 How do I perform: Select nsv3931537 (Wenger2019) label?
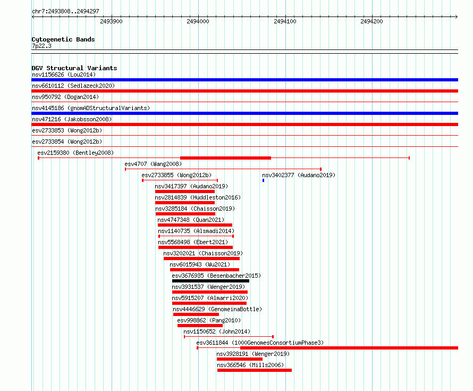point(208,287)
